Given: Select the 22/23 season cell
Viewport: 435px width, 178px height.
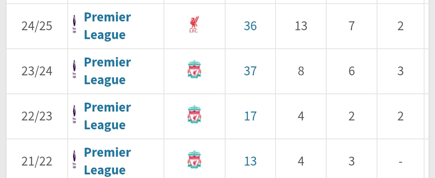Looking at the screenshot, I should pyautogui.click(x=37, y=116).
